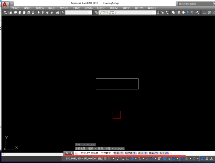215x163 pixels.
Task: Expand the layer dropdown list
Action: (154, 13)
